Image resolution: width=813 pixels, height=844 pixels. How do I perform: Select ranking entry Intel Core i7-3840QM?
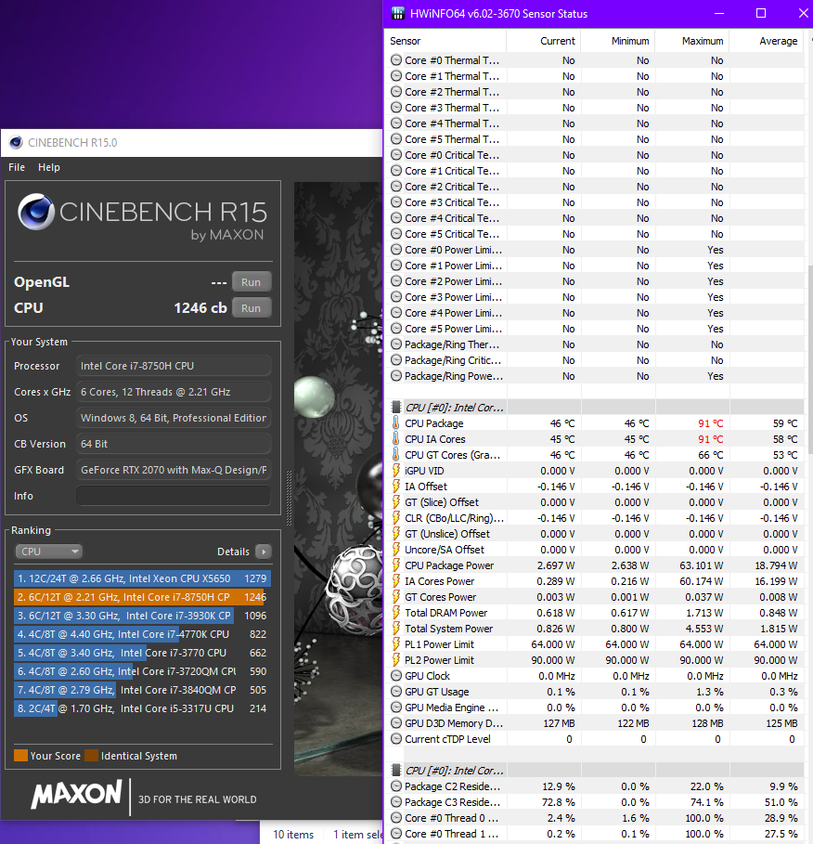tap(142, 690)
